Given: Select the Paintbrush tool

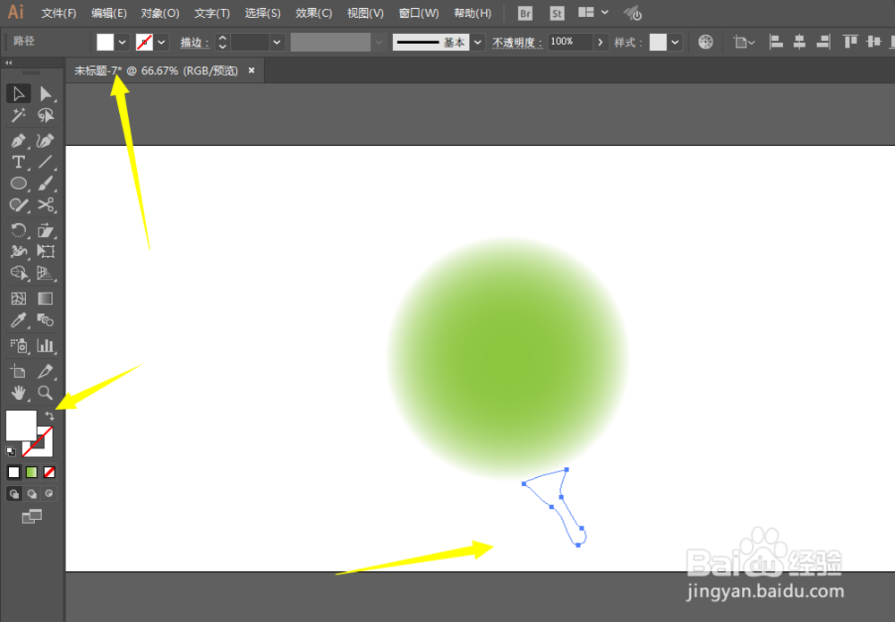Looking at the screenshot, I should tap(46, 183).
